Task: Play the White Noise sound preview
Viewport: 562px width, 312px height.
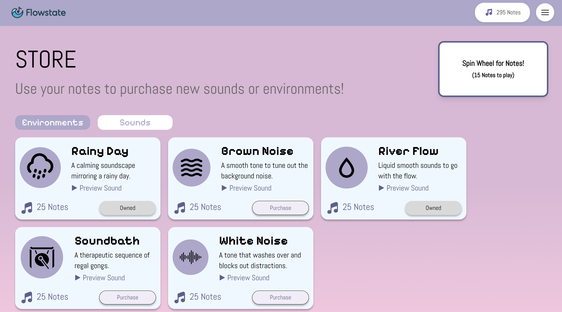Action: 245,278
